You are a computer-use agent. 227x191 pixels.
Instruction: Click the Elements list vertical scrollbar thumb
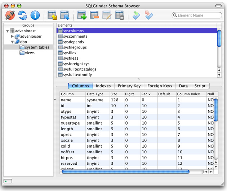(x=219, y=38)
